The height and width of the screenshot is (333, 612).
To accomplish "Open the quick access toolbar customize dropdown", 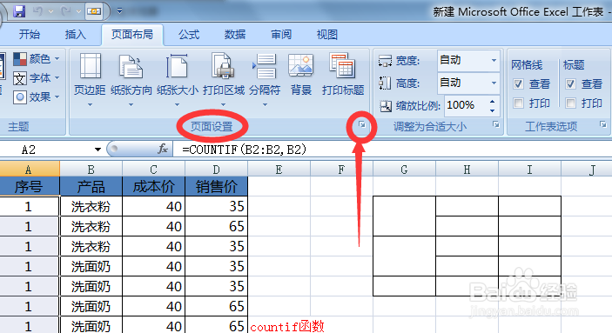I will (120, 11).
